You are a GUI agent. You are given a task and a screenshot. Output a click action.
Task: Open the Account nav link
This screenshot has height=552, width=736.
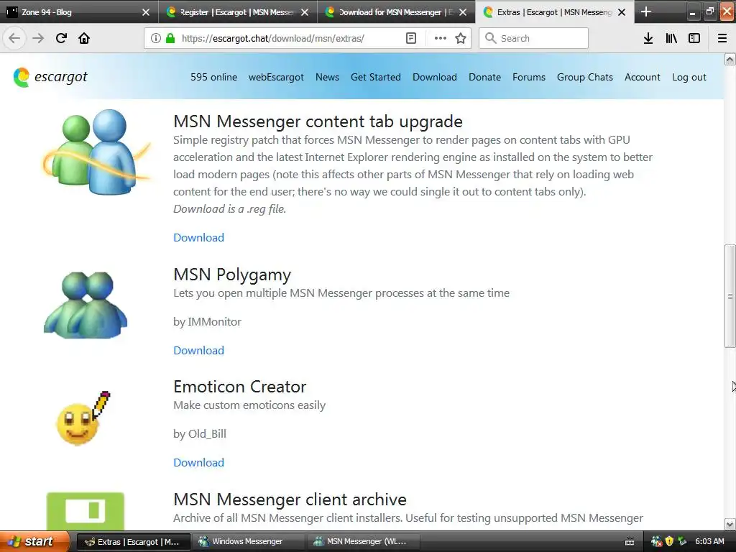(x=642, y=77)
